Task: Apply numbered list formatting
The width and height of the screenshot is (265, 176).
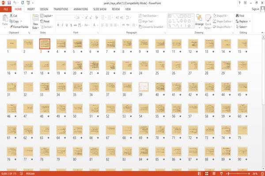Action: tap(110, 18)
